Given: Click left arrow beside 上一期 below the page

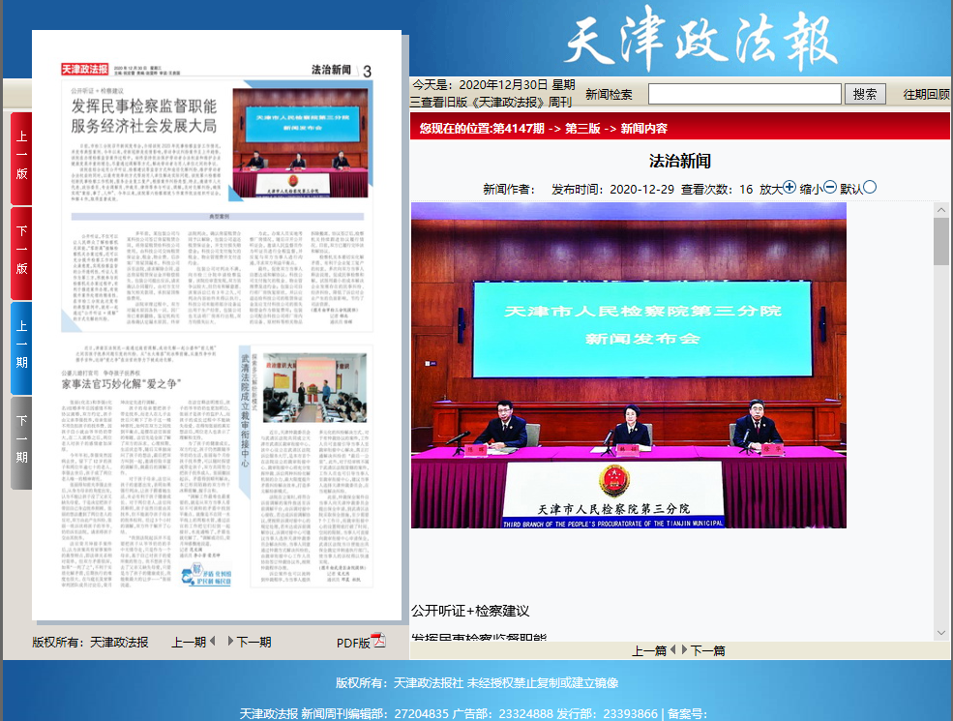Looking at the screenshot, I should point(213,641).
